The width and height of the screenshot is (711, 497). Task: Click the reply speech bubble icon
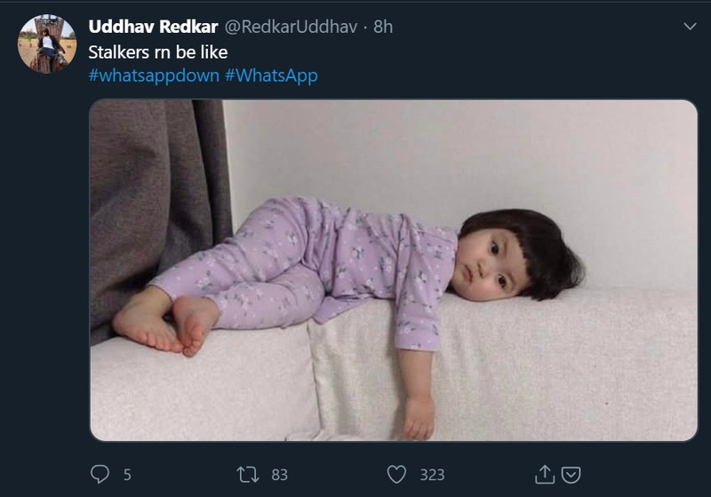[100, 475]
